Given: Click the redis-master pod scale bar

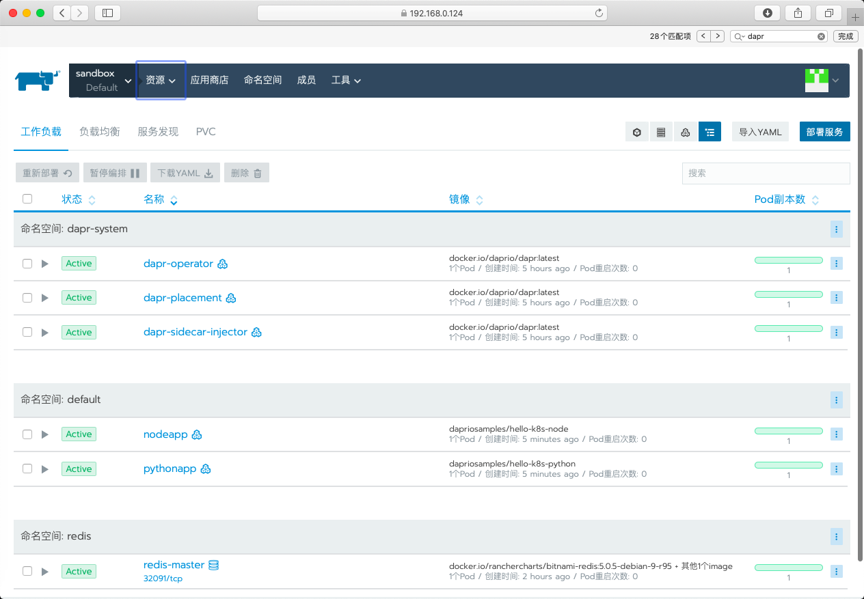Looking at the screenshot, I should pyautogui.click(x=789, y=568).
